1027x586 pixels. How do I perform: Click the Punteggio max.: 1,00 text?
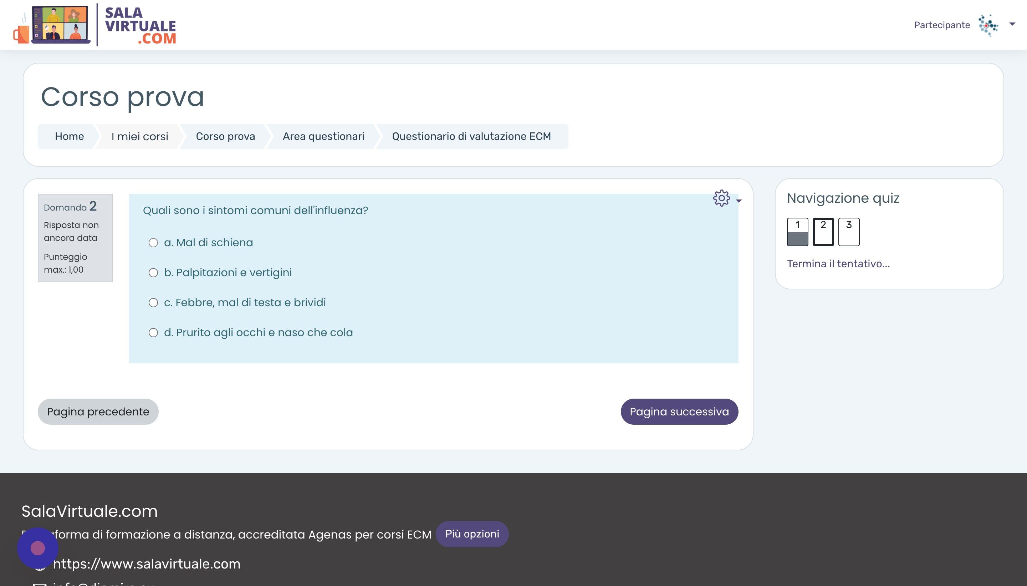[65, 263]
